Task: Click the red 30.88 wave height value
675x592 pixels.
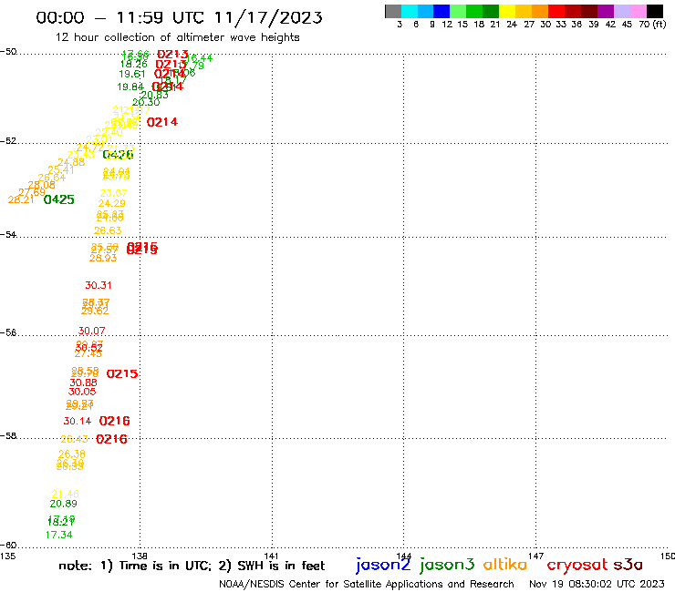Action: tap(84, 383)
